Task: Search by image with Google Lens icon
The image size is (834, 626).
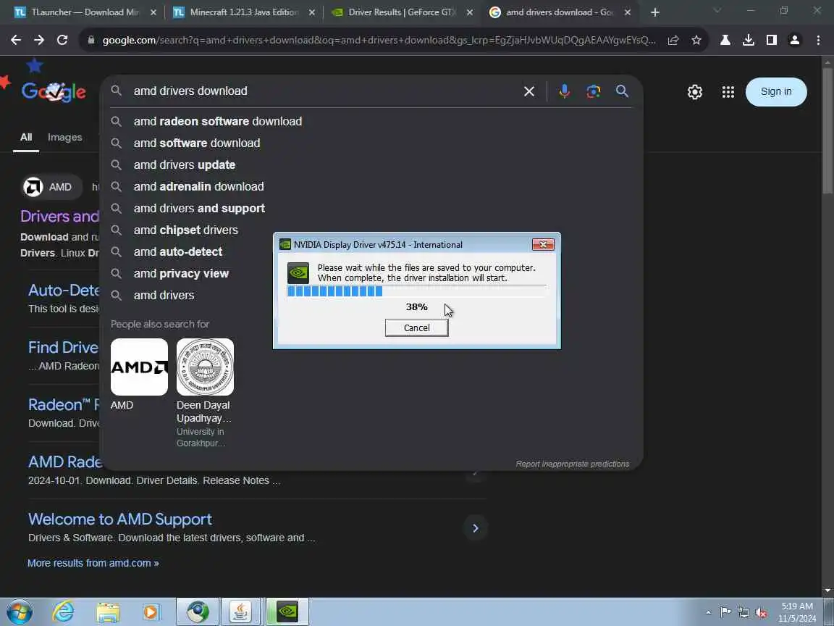Action: (x=593, y=91)
